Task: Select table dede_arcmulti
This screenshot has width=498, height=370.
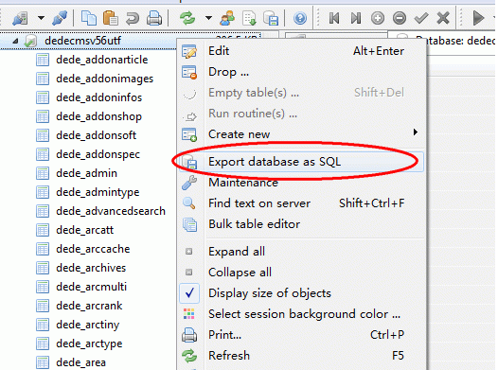Action: click(x=91, y=287)
